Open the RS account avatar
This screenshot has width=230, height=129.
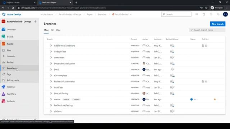[x=225, y=14]
